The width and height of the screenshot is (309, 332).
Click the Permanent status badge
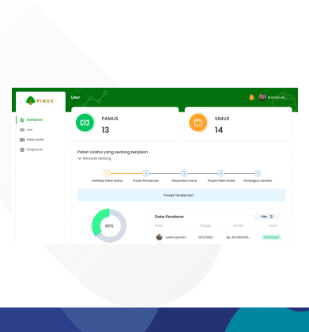click(x=271, y=237)
